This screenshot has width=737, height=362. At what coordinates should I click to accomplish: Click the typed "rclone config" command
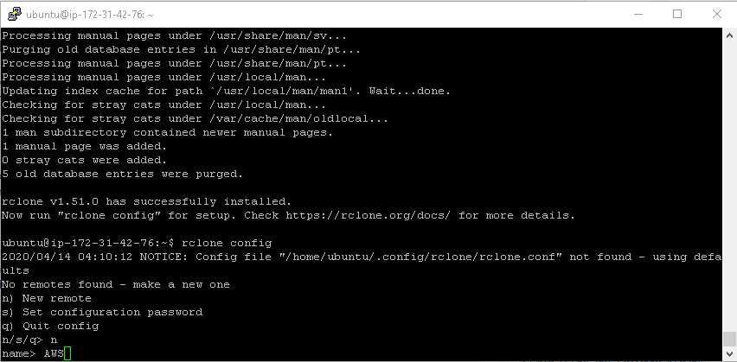228,243
